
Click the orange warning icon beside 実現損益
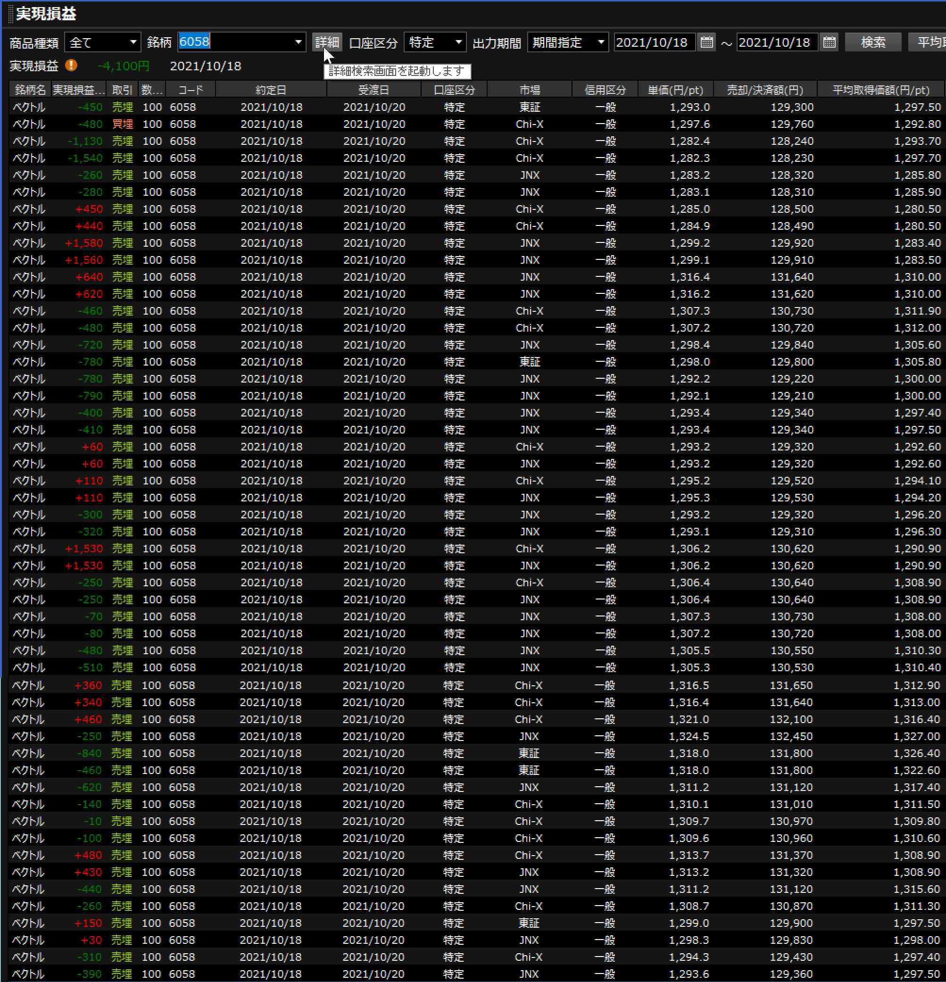click(x=72, y=65)
